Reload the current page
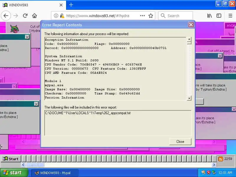 pyautogui.click(x=25, y=16)
